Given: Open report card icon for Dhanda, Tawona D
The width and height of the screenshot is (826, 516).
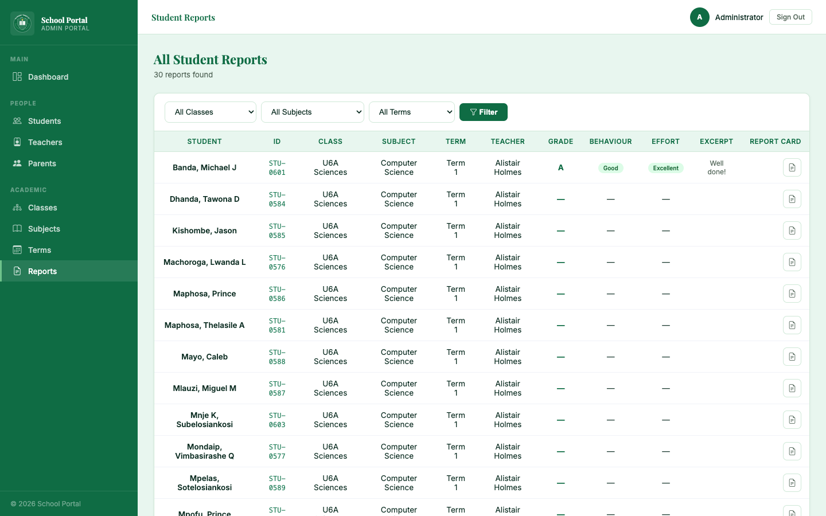Looking at the screenshot, I should [x=792, y=199].
